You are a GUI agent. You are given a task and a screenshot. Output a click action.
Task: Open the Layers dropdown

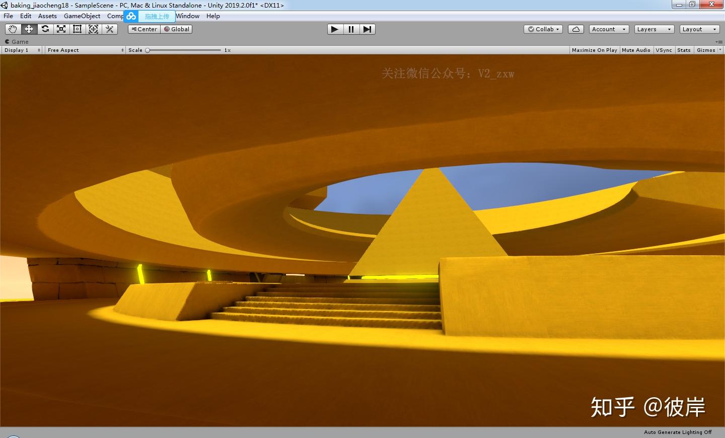[654, 29]
